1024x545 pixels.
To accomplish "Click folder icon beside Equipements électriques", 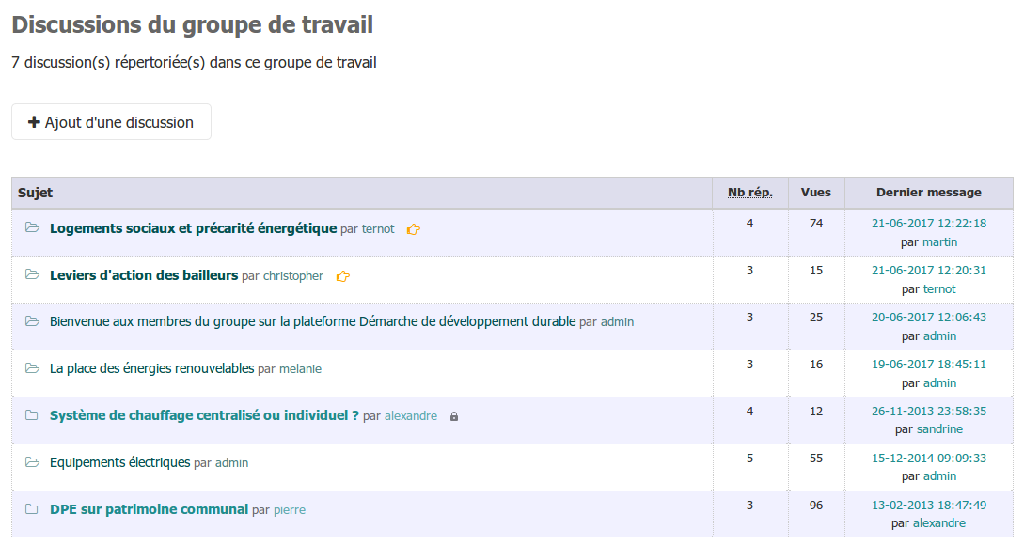I will (32, 462).
